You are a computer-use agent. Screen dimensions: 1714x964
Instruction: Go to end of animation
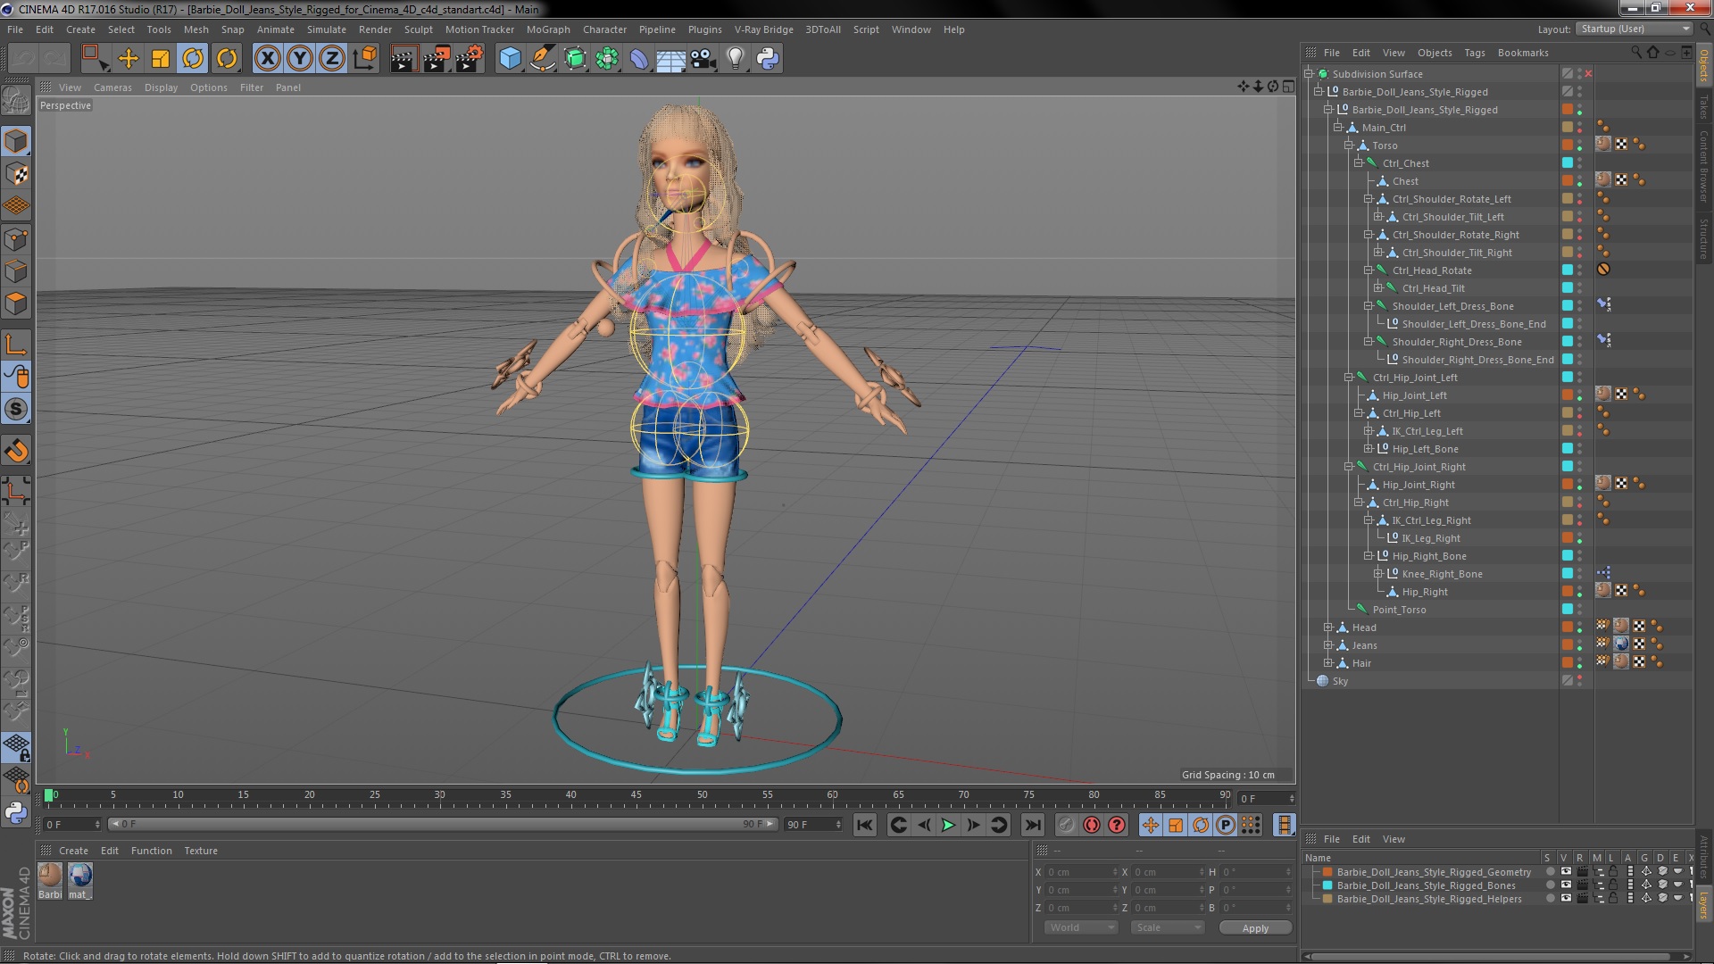click(x=1033, y=826)
